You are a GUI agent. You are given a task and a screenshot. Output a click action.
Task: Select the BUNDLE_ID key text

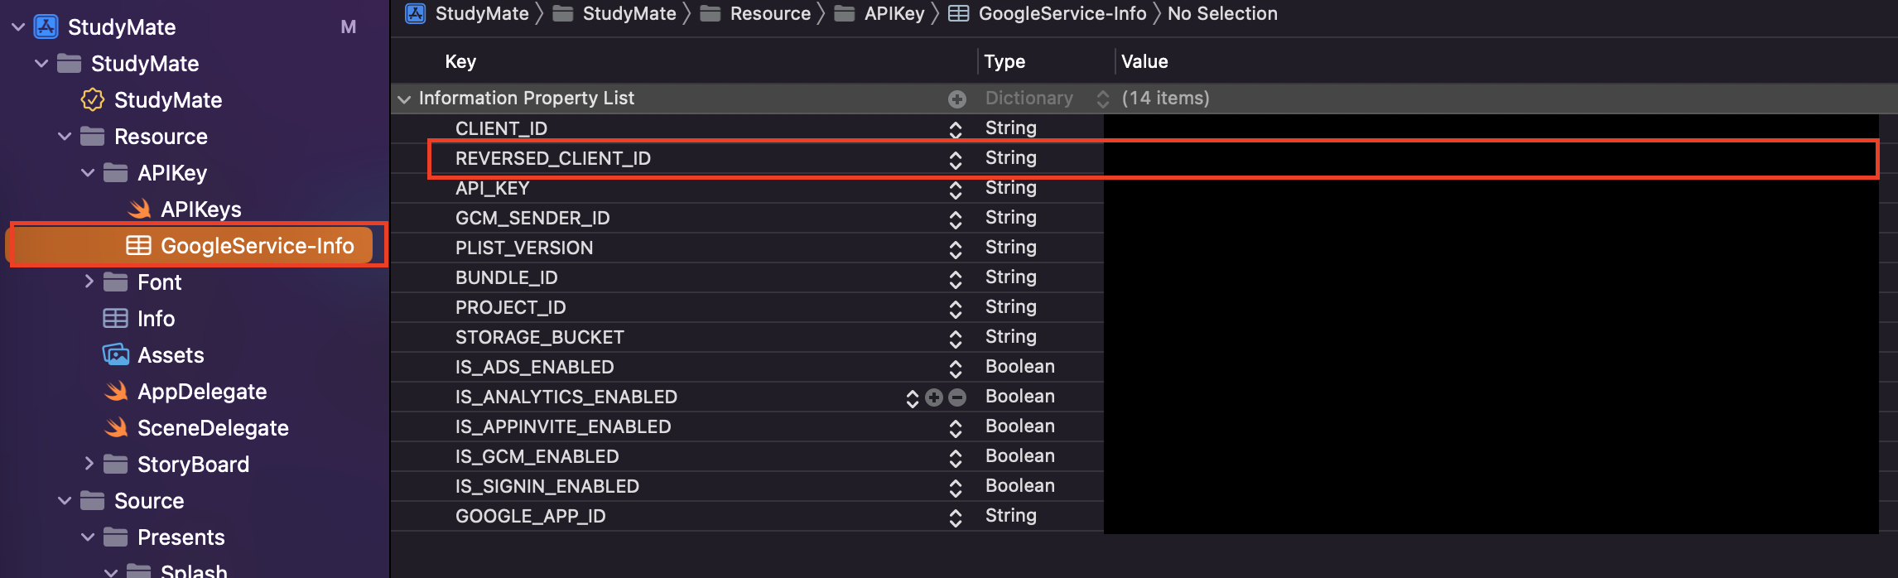(506, 277)
